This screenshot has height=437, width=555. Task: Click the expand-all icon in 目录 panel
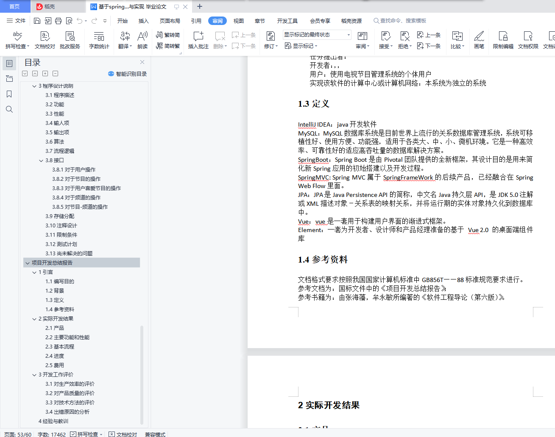[x=25, y=73]
